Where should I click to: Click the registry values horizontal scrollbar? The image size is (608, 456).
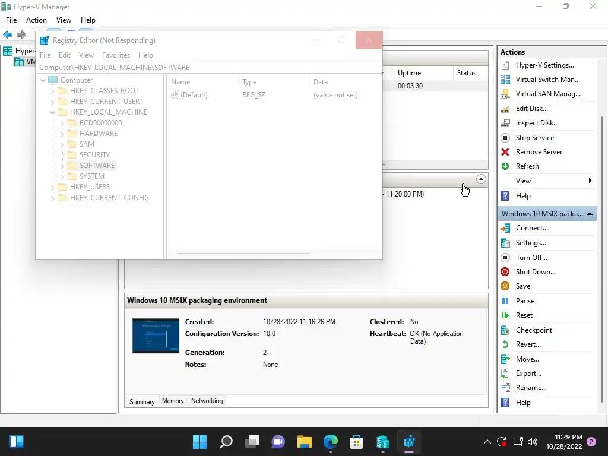point(243,254)
